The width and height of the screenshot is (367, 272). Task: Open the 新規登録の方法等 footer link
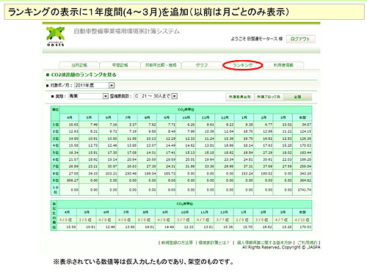click(x=177, y=243)
